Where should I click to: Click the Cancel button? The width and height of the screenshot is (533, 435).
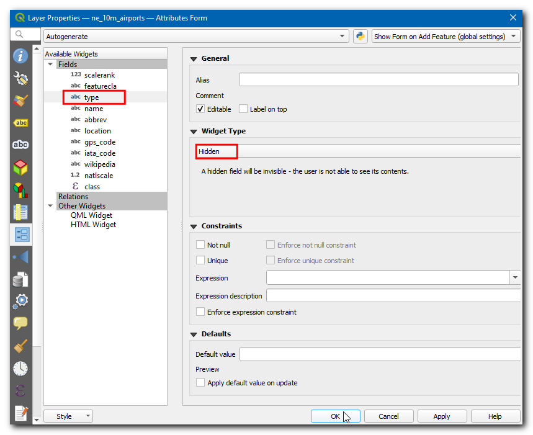click(388, 416)
